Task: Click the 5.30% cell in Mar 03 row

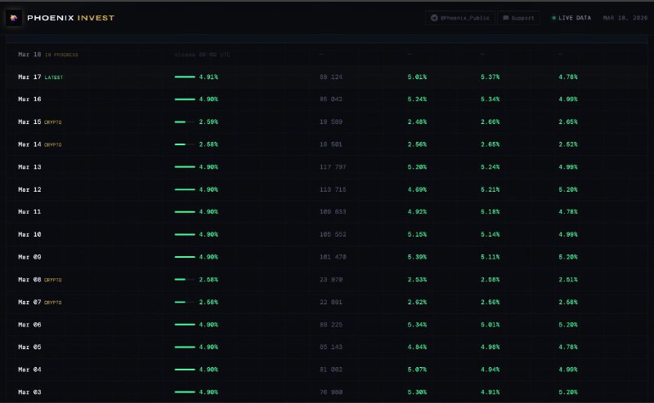Action: [x=417, y=392]
